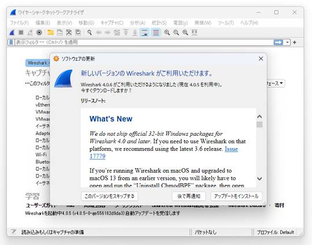Image resolution: width=312 pixels, height=245 pixels.
Task: Toggle packet colorization toolbar button
Action: point(156,32)
